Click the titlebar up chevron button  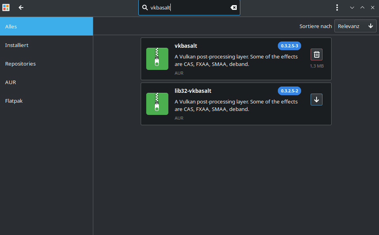[x=362, y=8]
